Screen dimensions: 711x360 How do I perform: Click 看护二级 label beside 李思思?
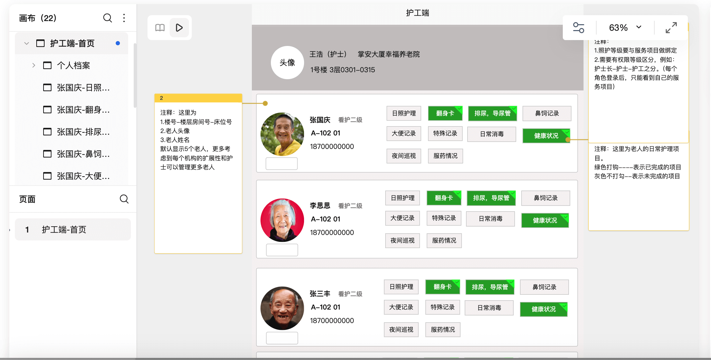point(350,206)
